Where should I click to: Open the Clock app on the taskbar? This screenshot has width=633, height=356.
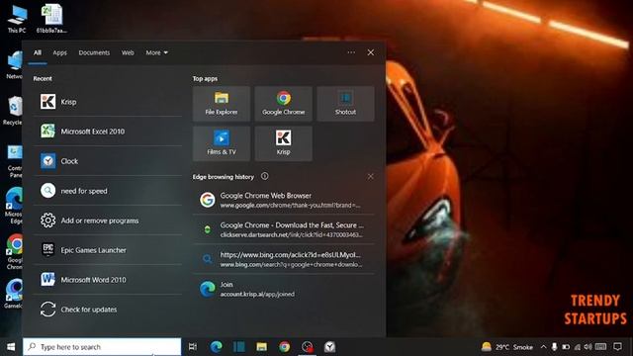tap(329, 347)
